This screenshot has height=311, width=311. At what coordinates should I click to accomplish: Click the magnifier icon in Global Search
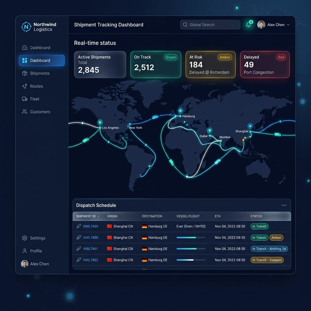185,25
